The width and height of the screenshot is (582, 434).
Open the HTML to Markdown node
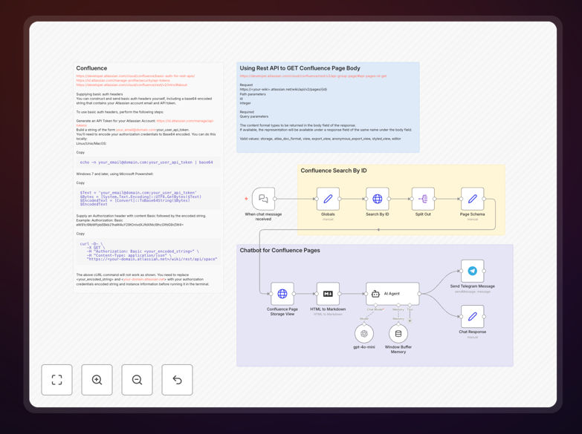(x=328, y=294)
